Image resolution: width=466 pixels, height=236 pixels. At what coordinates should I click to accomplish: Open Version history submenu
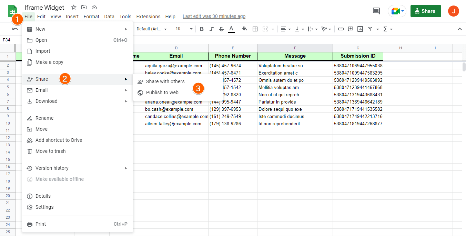52,168
